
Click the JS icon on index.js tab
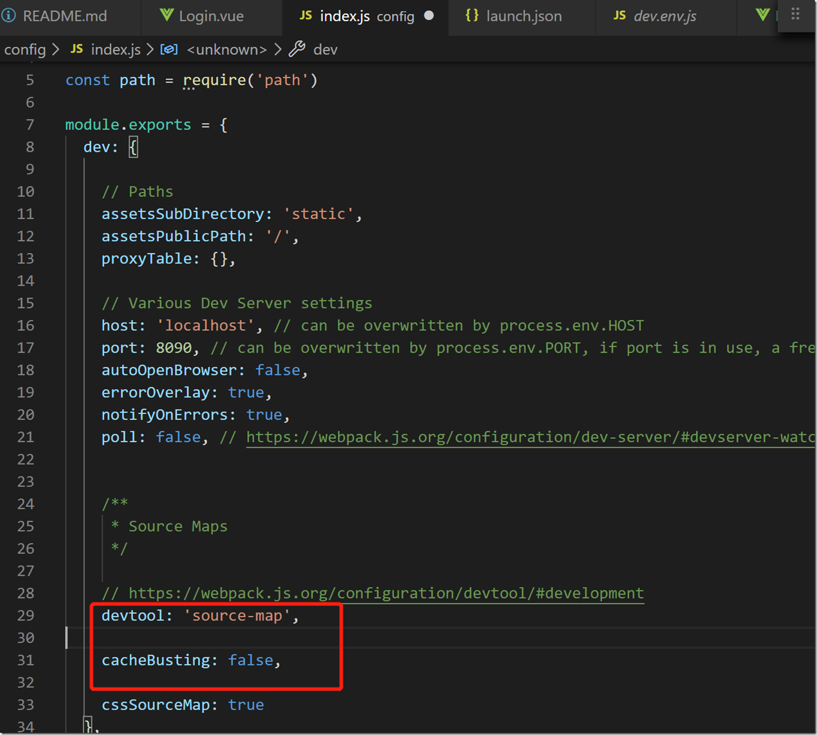(306, 16)
